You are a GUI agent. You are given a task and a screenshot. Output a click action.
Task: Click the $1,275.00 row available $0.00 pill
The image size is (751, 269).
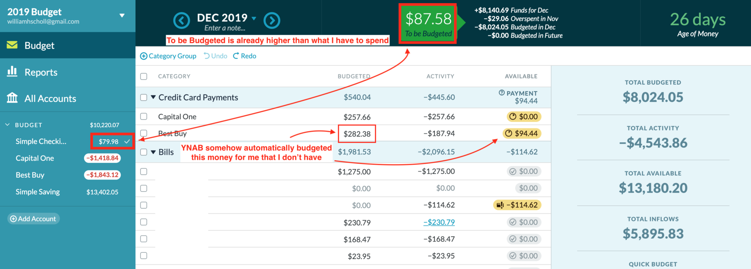(524, 172)
